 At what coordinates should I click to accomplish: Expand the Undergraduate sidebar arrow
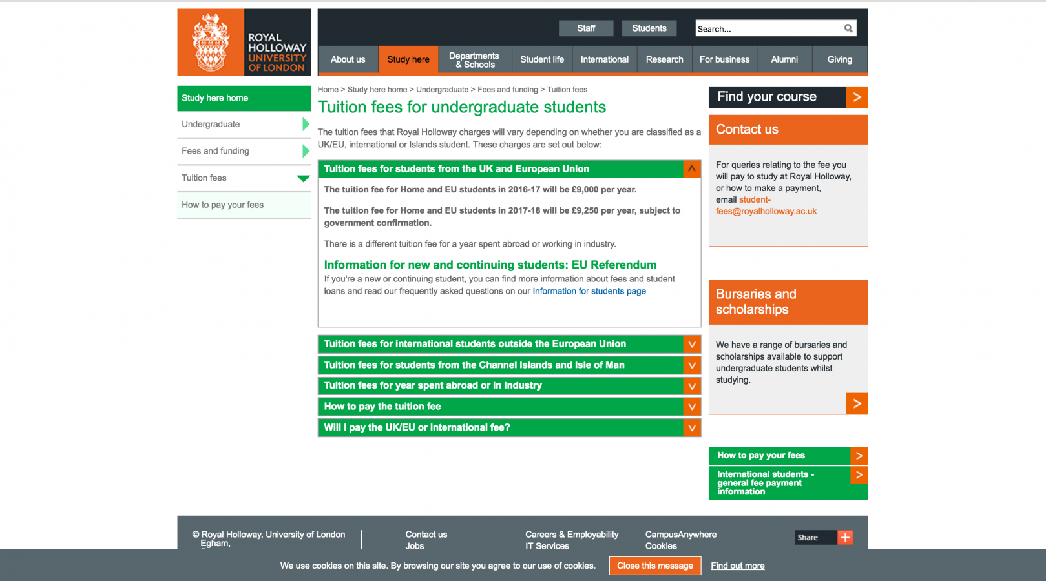(x=306, y=124)
